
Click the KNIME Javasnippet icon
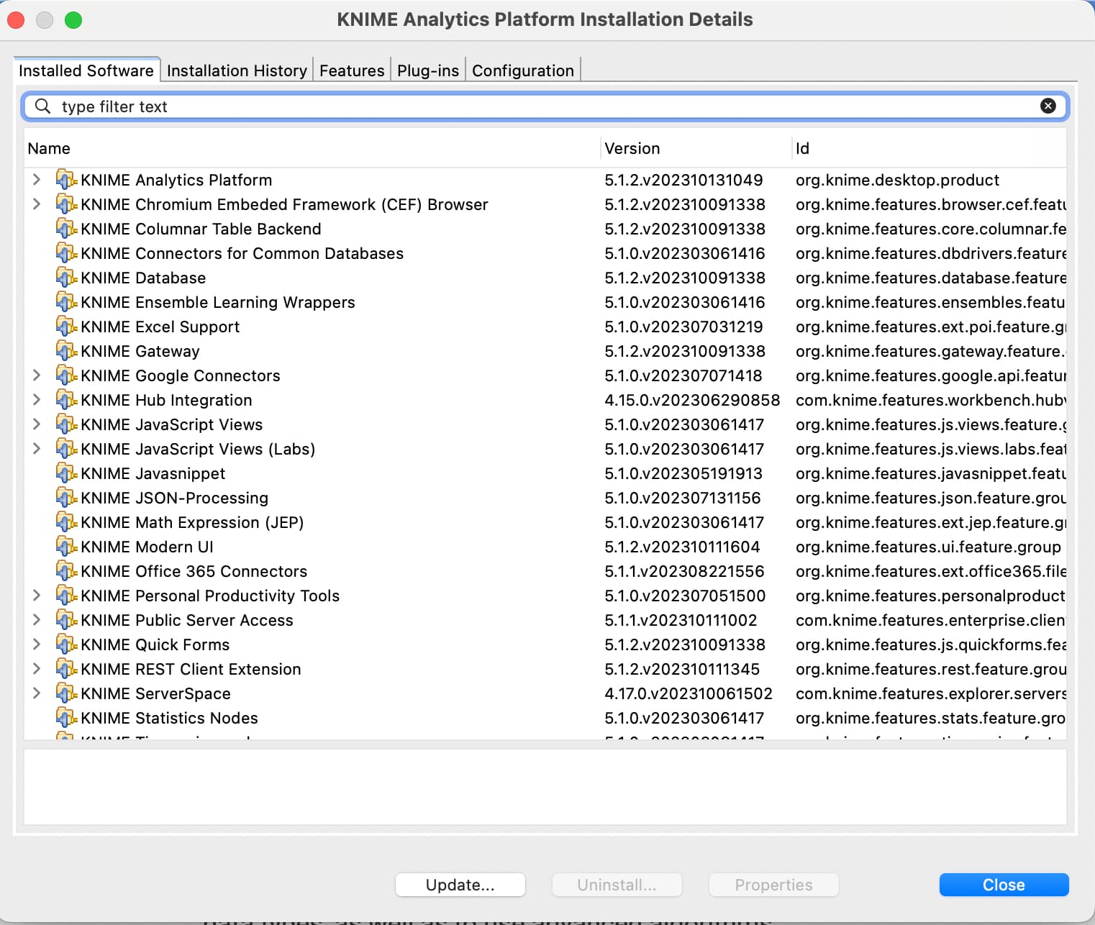(66, 473)
